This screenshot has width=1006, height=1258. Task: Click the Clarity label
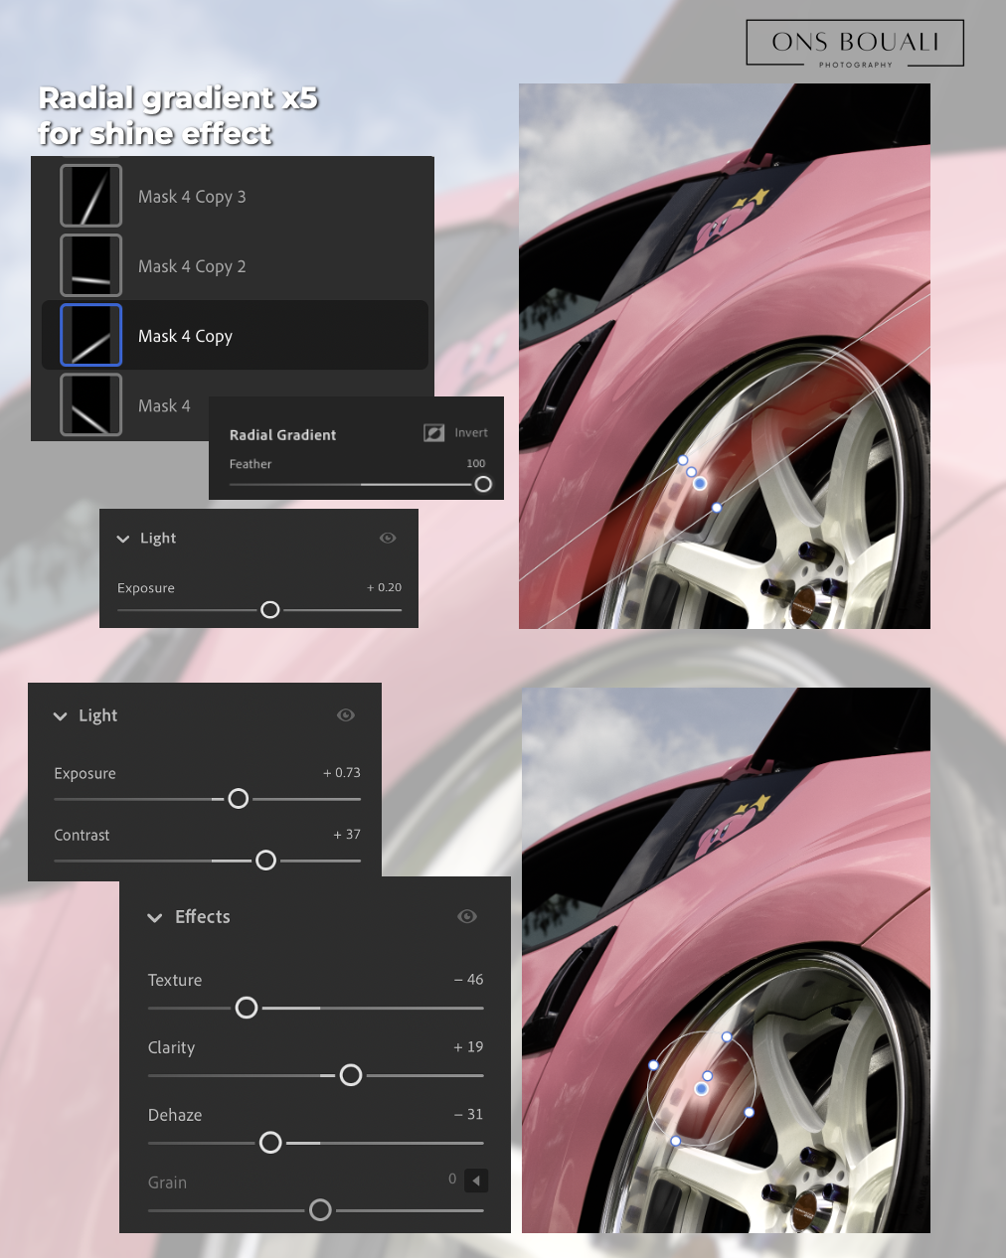[x=171, y=1047]
